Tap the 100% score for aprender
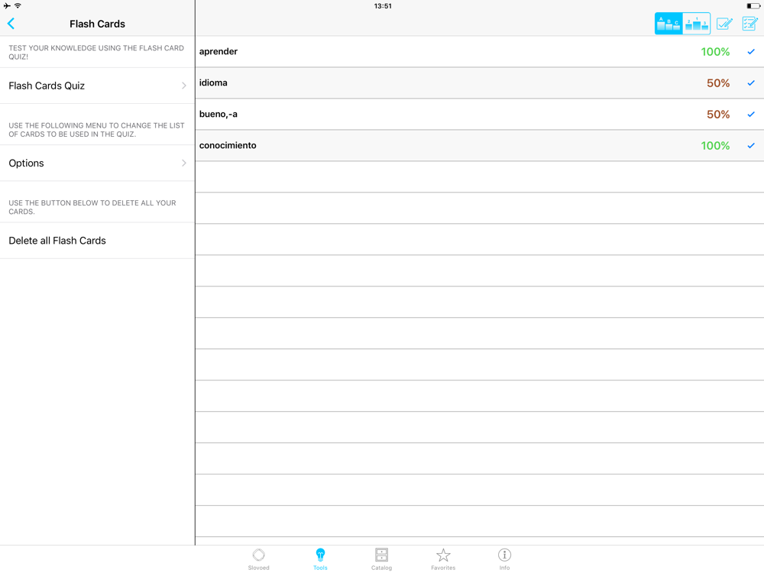The width and height of the screenshot is (764, 573). pos(715,52)
